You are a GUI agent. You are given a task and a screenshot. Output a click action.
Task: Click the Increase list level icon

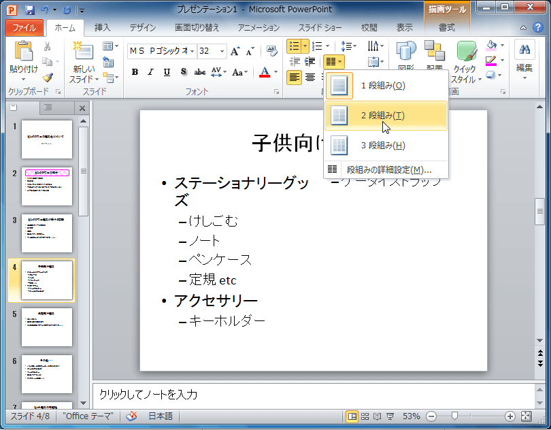(x=310, y=62)
